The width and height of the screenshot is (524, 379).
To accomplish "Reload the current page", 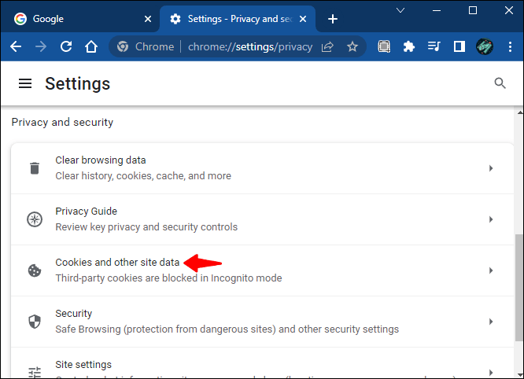I will tap(66, 46).
